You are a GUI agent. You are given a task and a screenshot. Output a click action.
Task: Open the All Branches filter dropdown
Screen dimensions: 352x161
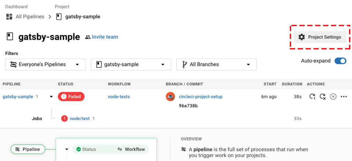(x=216, y=64)
